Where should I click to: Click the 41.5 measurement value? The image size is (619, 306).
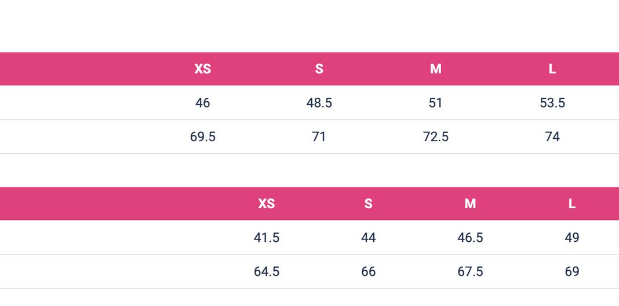point(266,238)
